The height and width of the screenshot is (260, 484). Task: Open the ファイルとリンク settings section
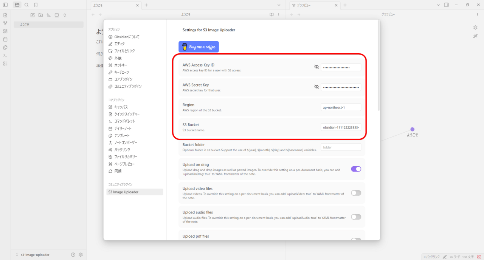[135, 51]
